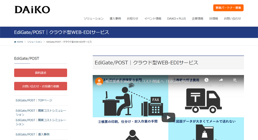This screenshot has width=258, height=140.
Task: Open お問い合わせ in the top navigation
Action: (232, 19)
